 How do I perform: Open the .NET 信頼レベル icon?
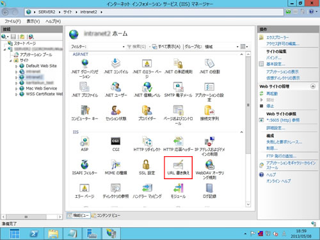pos(147,90)
